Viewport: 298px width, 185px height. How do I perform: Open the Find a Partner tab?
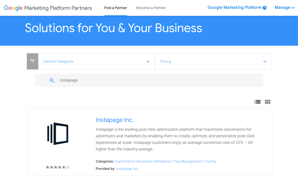pos(116,8)
